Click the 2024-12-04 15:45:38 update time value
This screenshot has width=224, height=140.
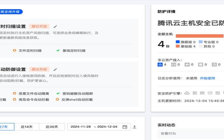(204, 101)
